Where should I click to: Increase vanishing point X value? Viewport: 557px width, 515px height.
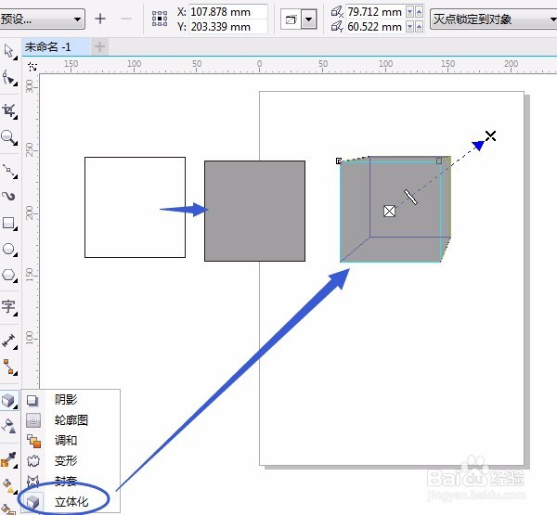(x=420, y=12)
